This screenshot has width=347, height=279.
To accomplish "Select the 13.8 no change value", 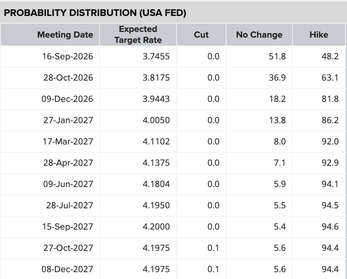I will [x=277, y=120].
